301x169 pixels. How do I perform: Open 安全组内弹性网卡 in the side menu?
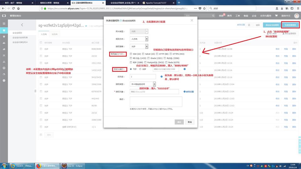(20, 42)
